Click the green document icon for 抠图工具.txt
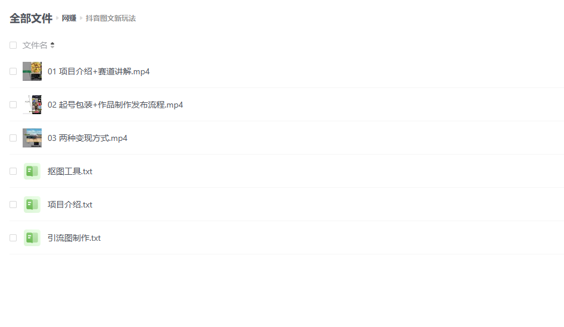The width and height of the screenshot is (564, 327). [32, 171]
